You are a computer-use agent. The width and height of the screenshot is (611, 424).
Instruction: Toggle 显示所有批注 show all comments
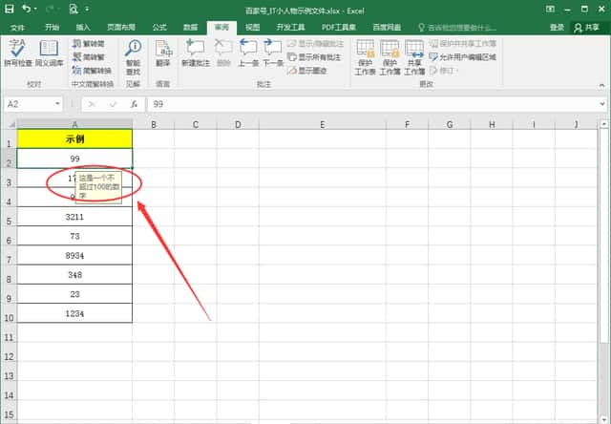(x=314, y=57)
